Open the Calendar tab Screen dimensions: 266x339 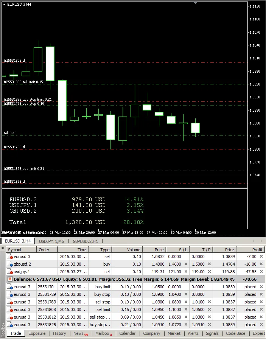tap(127, 333)
